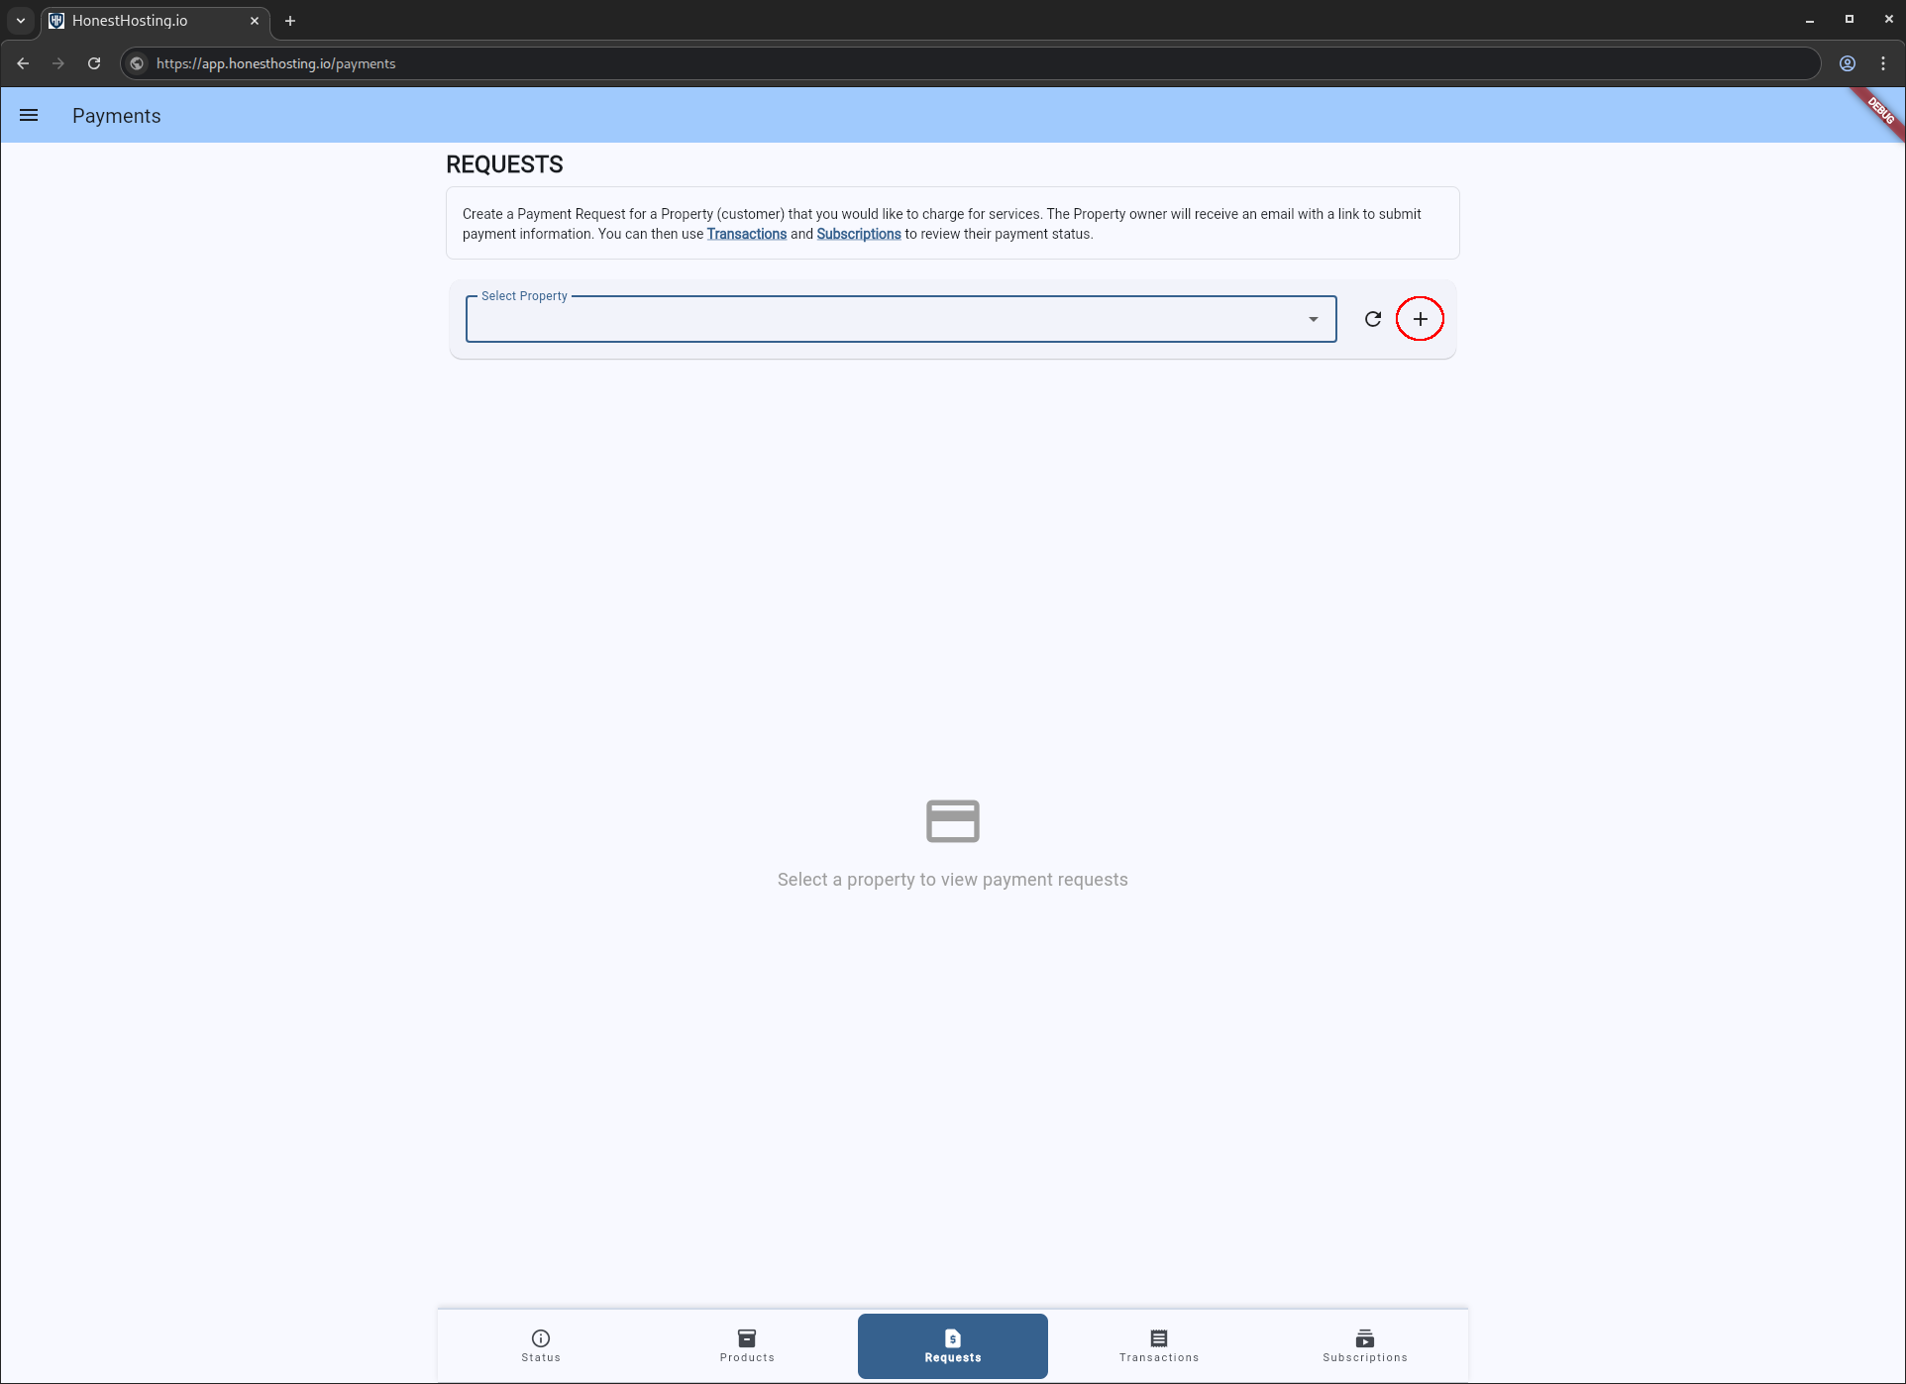Switch to the Status tab
1906x1384 pixels.
(541, 1346)
